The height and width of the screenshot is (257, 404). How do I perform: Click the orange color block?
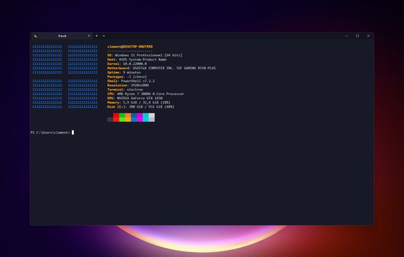coord(128,117)
